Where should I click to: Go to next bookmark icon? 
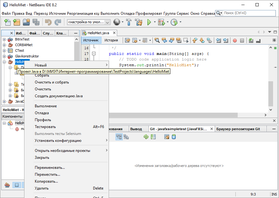point(202,40)
